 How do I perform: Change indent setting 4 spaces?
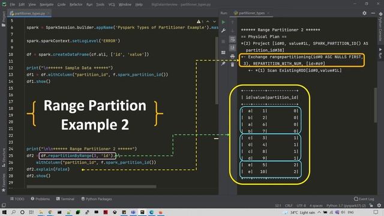pyautogui.click(x=316, y=206)
